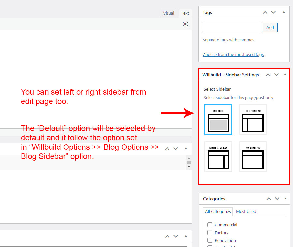Move Tags panel down

273,12
